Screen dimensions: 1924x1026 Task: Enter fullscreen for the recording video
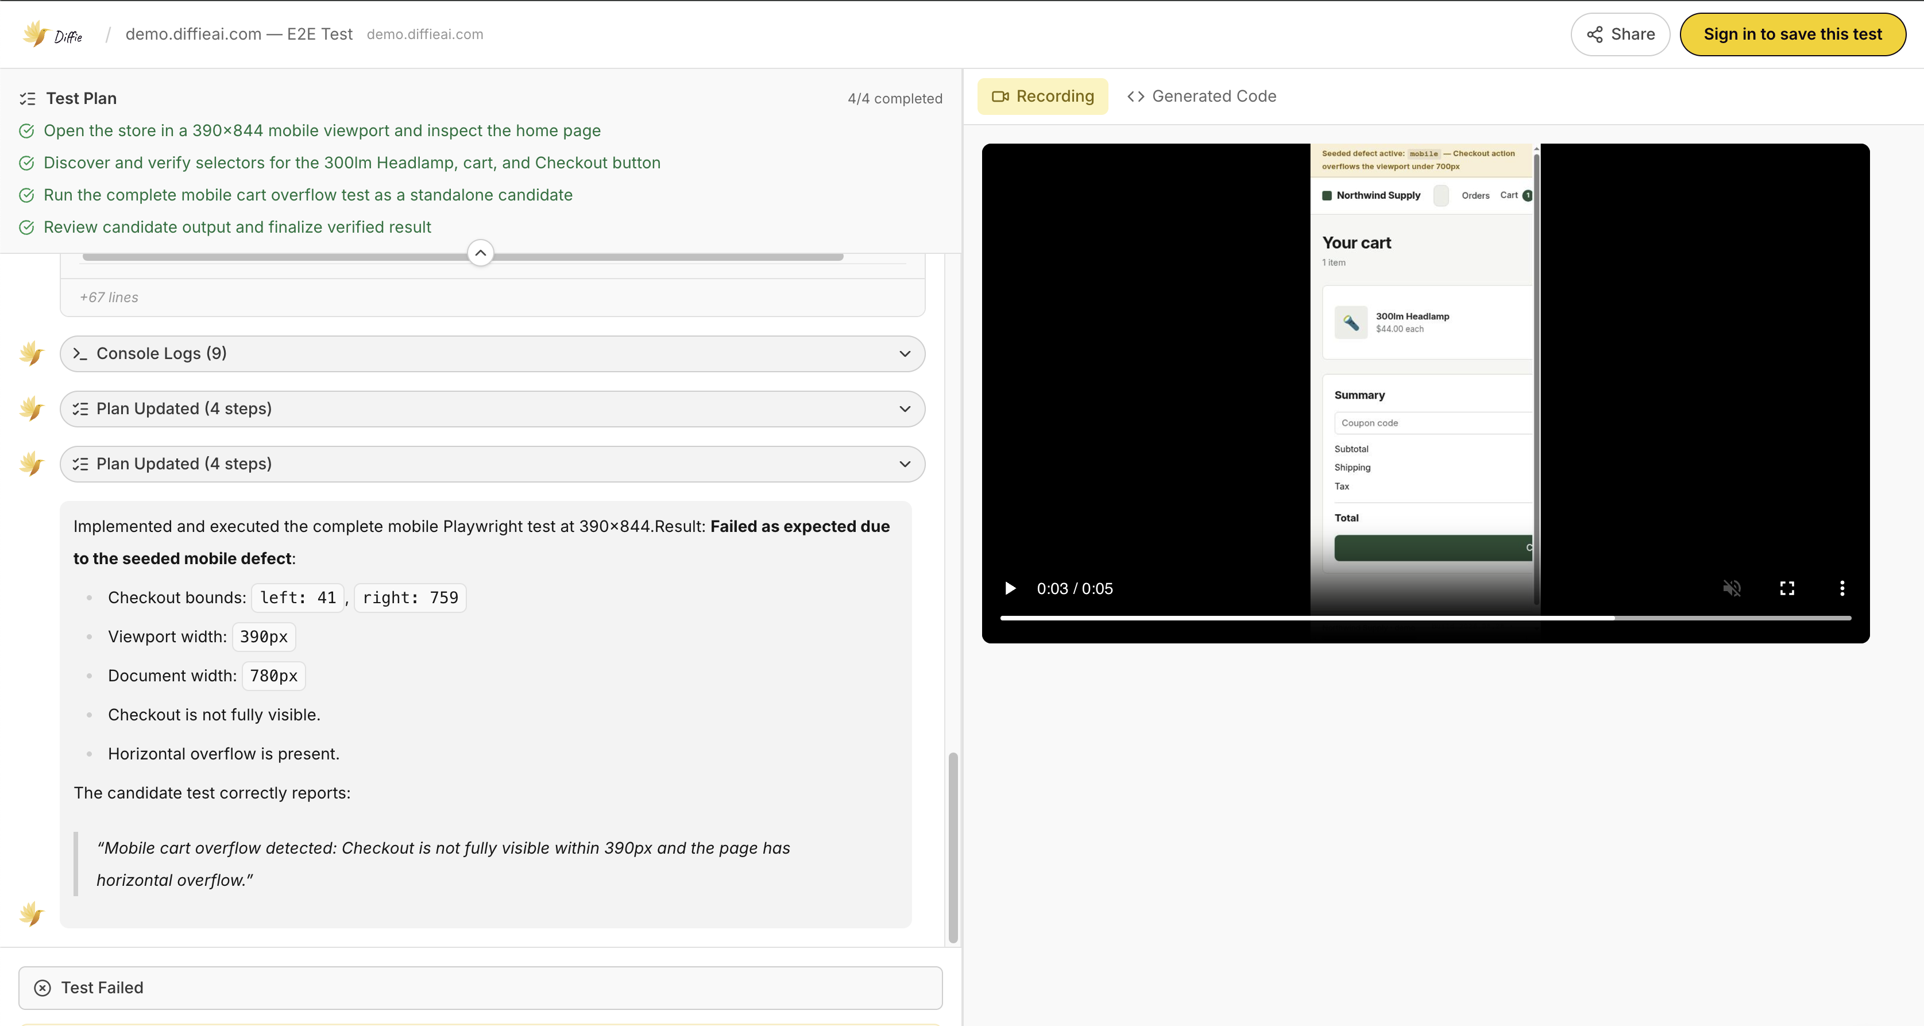pyautogui.click(x=1787, y=588)
